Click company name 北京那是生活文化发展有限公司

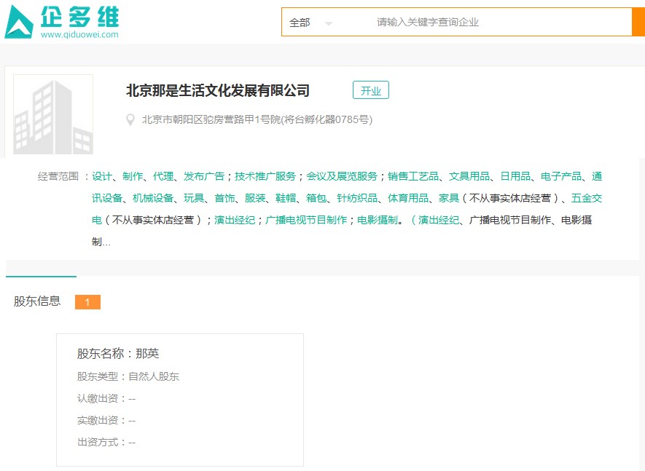coord(216,90)
